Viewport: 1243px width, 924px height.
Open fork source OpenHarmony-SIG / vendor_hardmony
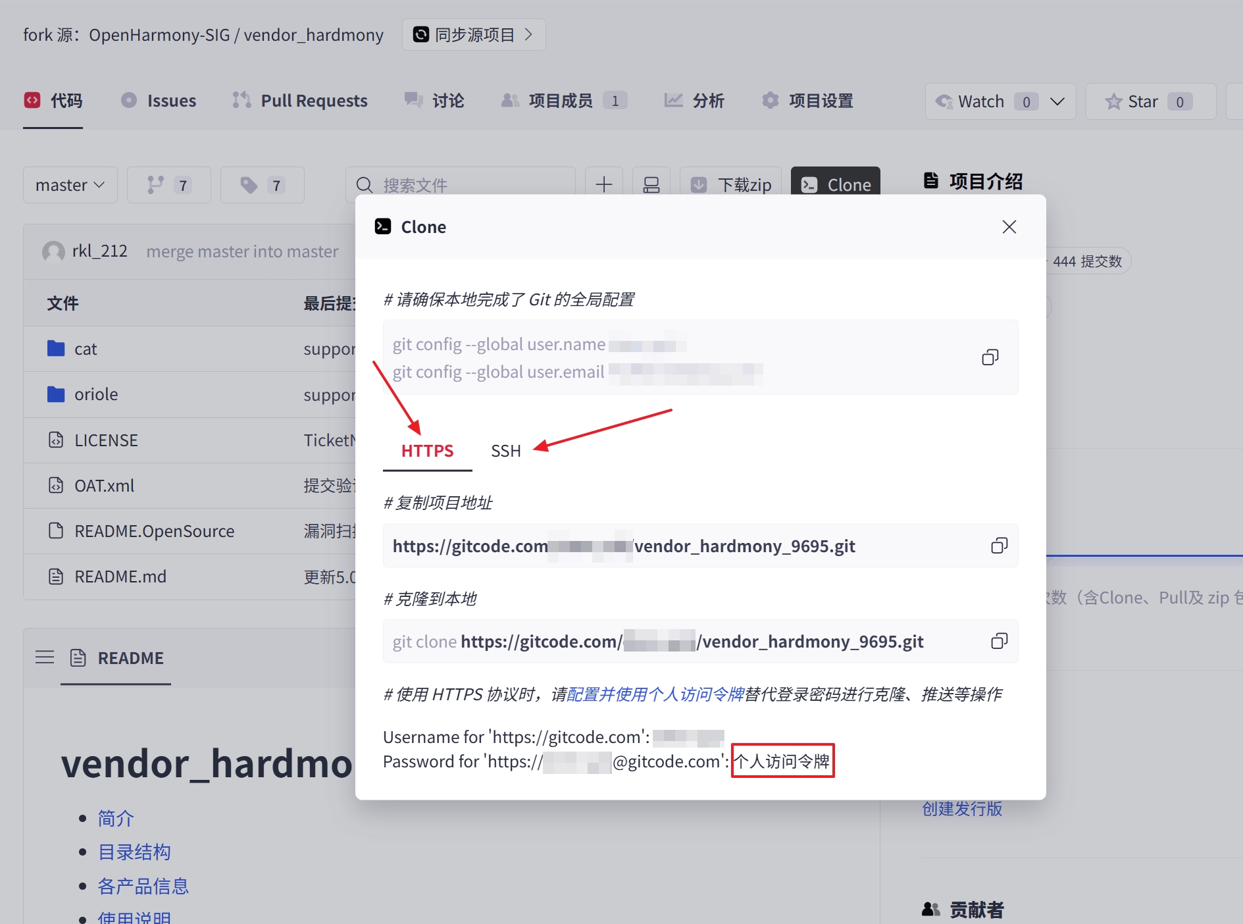coord(236,35)
